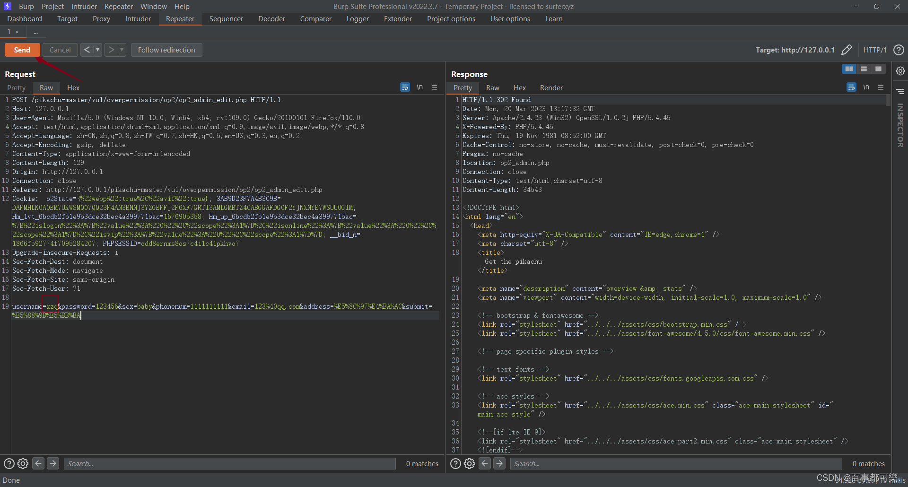The image size is (908, 487).
Task: Click the Cancel button
Action: pyautogui.click(x=60, y=50)
